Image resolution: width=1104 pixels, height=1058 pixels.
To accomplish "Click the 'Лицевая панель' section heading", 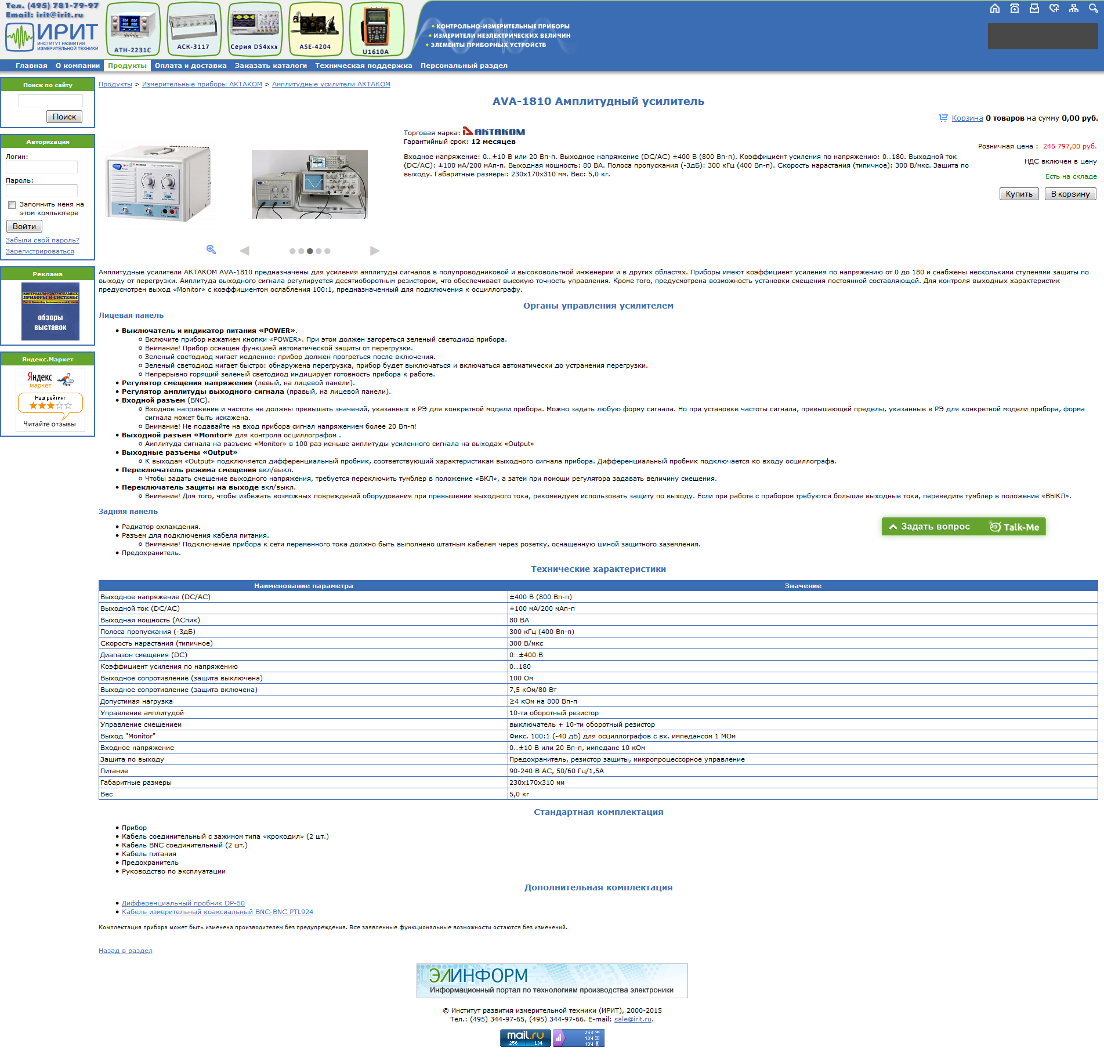I will (131, 316).
